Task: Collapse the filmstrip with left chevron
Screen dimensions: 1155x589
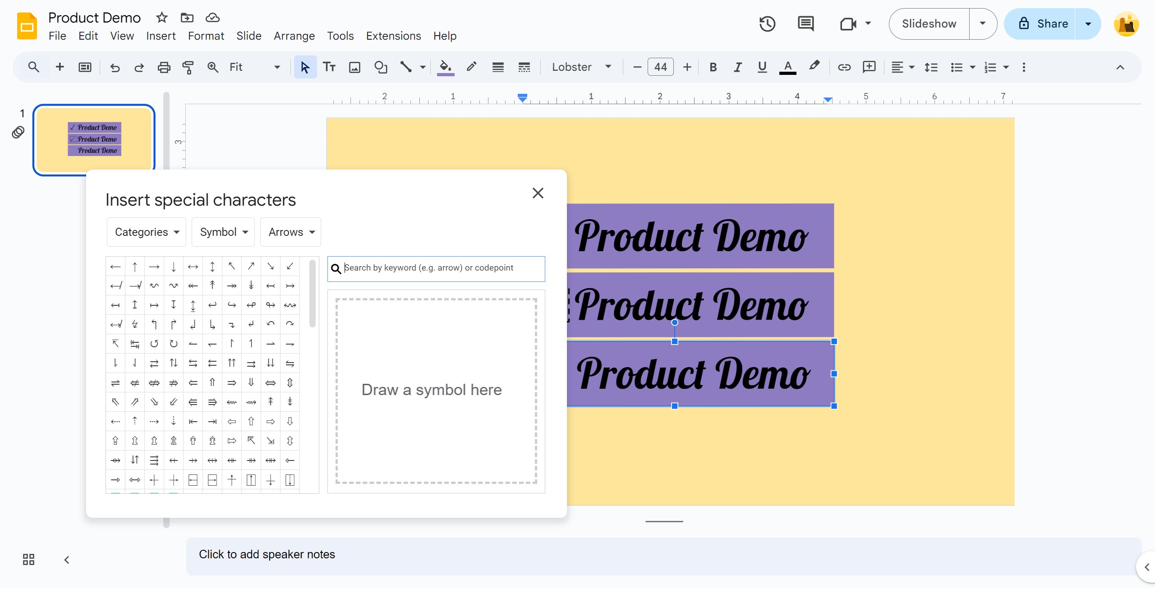Action: pos(67,560)
